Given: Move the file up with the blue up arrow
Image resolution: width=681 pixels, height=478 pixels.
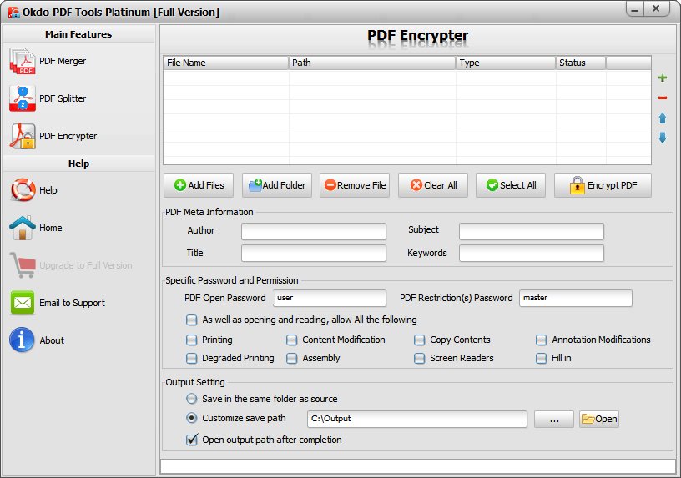Looking at the screenshot, I should click(663, 118).
